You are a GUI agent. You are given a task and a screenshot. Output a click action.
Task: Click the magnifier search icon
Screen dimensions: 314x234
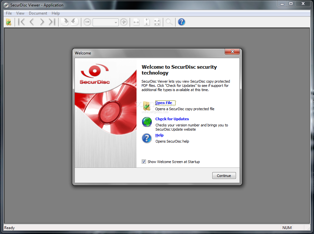[169, 22]
